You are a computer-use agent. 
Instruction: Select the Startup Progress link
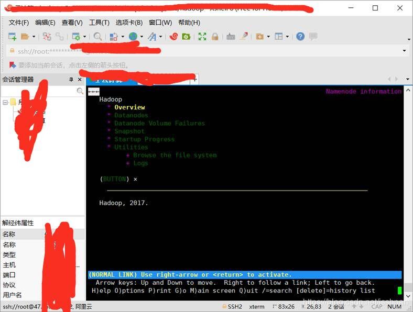[x=144, y=139]
